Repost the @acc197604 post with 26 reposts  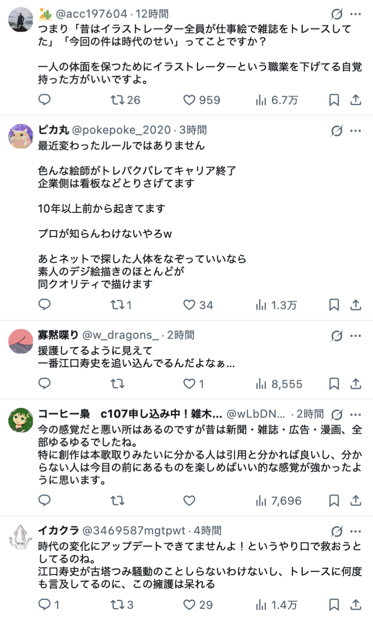(x=118, y=99)
